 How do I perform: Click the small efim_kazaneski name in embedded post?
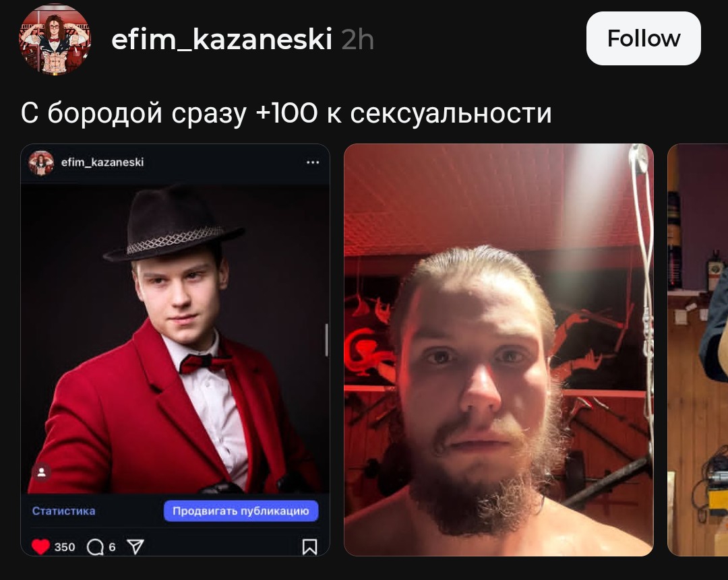[x=102, y=162]
